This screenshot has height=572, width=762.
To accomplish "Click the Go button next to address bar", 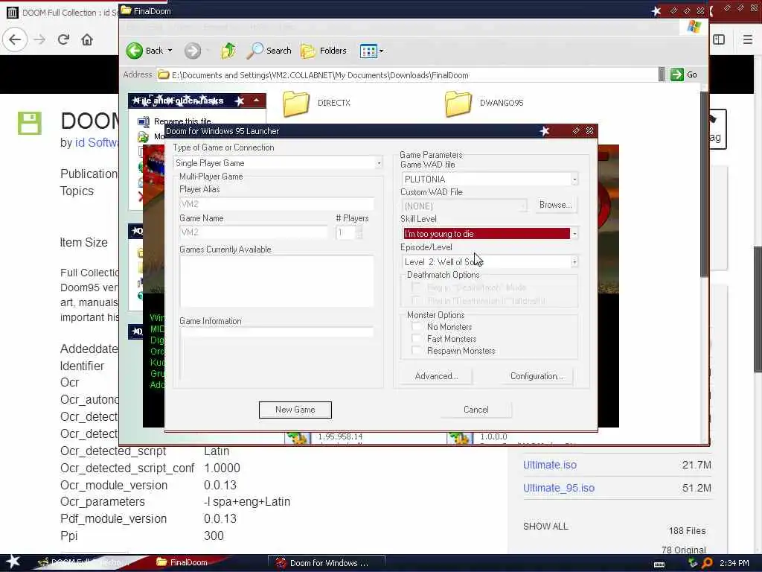I will (685, 74).
